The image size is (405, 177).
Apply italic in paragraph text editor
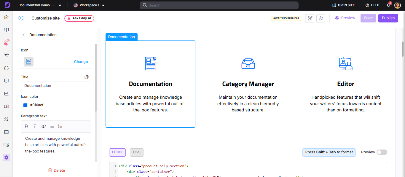point(35,126)
